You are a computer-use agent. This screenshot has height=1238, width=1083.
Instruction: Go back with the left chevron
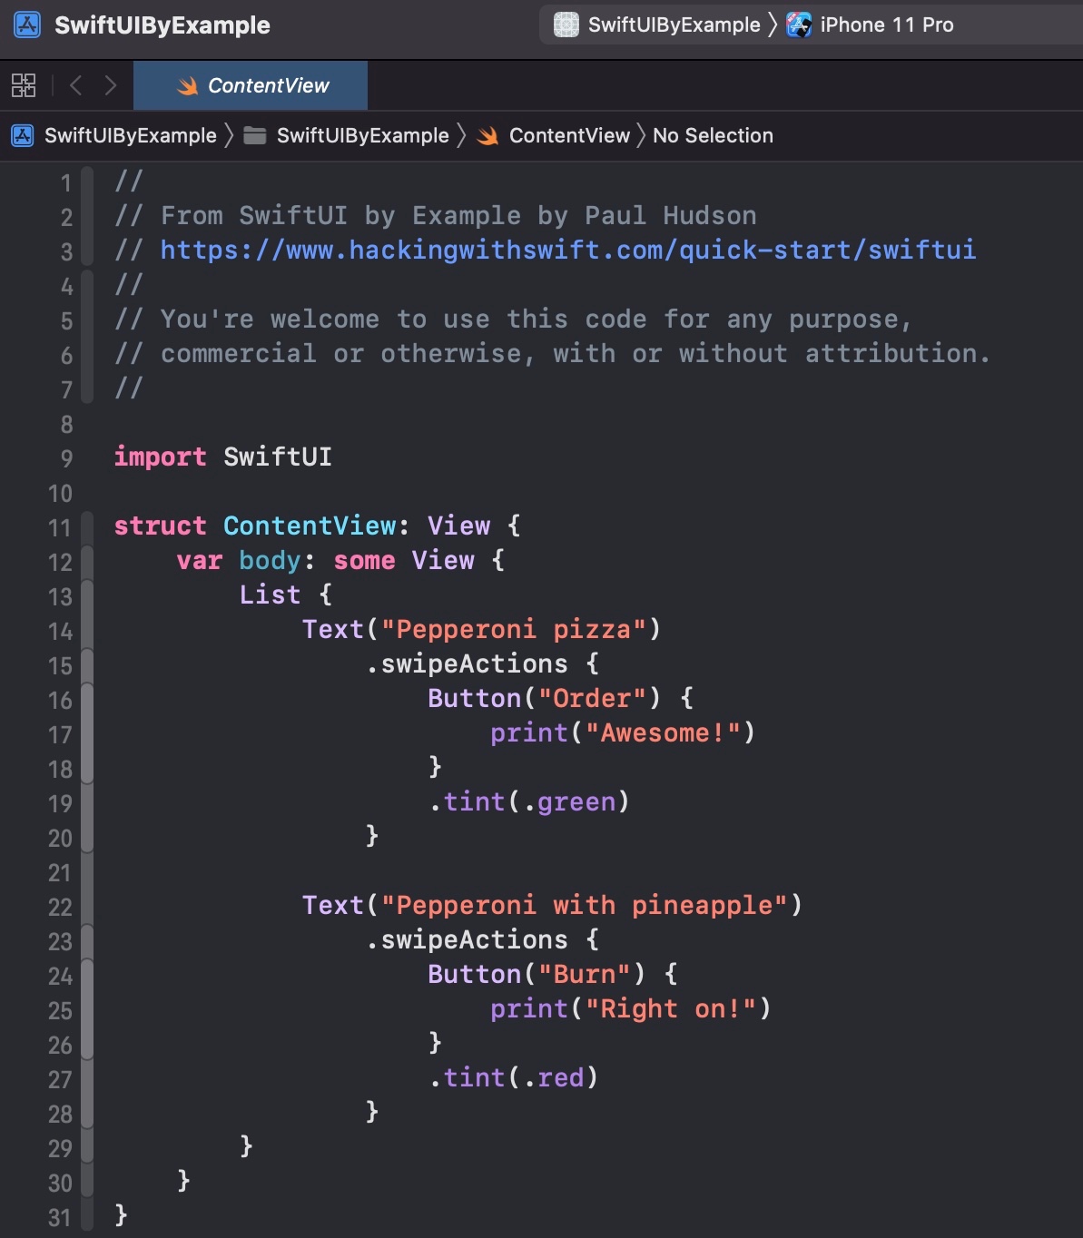coord(76,85)
